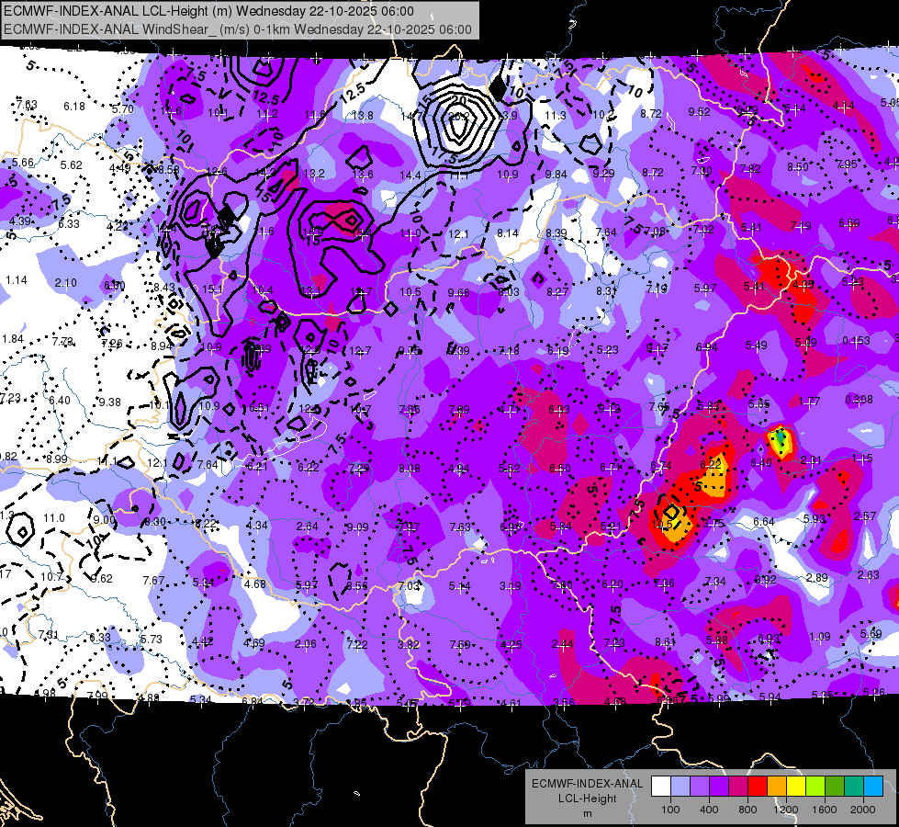
Task: Click map value "2.06"
Action: click(305, 644)
